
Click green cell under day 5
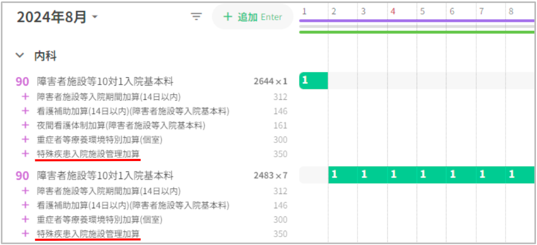click(422, 175)
